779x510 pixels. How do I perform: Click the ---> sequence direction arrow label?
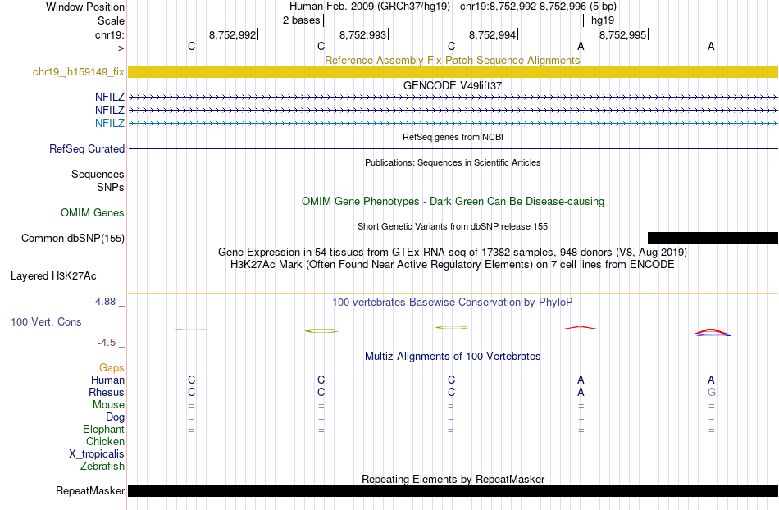tap(116, 48)
